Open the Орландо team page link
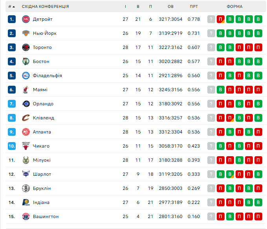Image resolution: width=267 pixels, height=229 pixels. pos(43,104)
